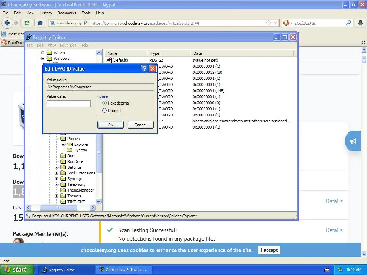The height and width of the screenshot is (275, 367).
Task: Select the Wbem folder icon in tree
Action: tap(49, 53)
